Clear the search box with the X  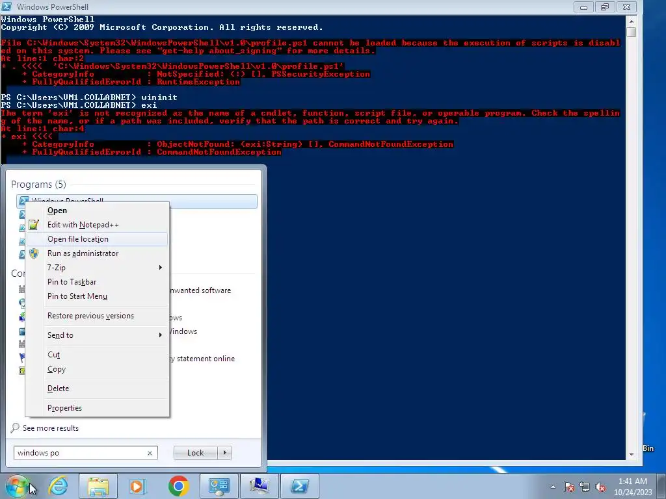point(150,453)
